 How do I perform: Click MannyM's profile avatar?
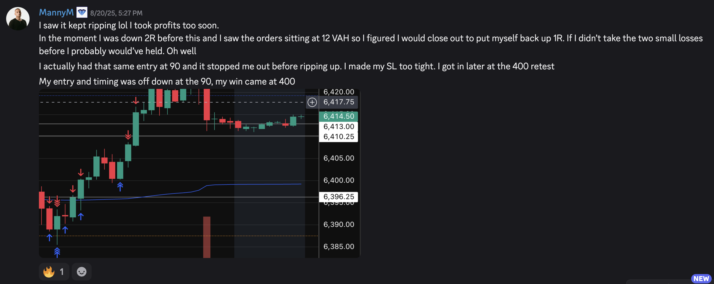tap(18, 19)
